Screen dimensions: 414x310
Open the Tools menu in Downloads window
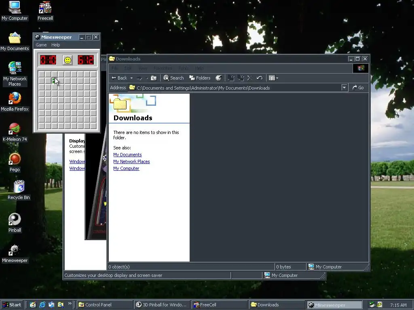[x=184, y=68]
